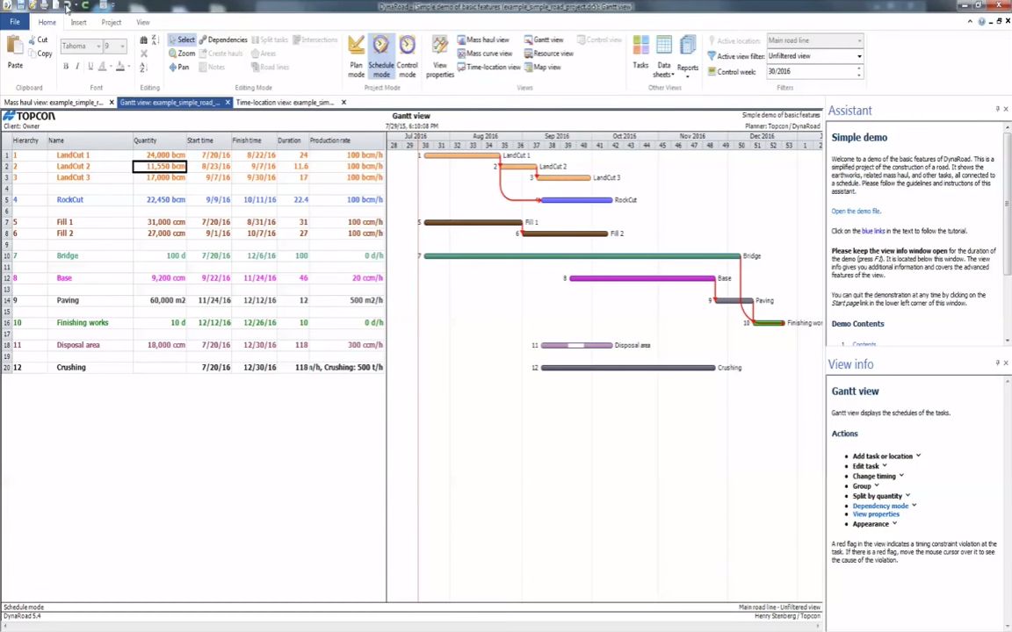This screenshot has height=632, width=1012.
Task: Open the Time-location view from ribbon
Action: click(x=488, y=67)
